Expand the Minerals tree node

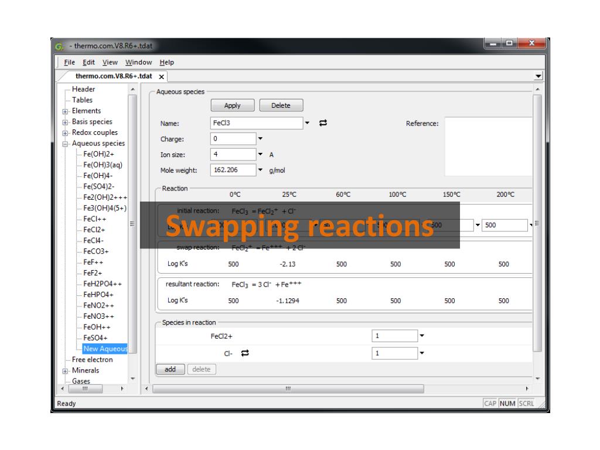pyautogui.click(x=65, y=371)
